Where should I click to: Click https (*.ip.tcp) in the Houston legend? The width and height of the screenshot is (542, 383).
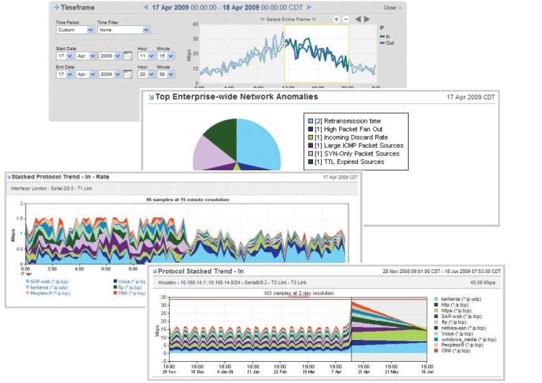[x=453, y=311]
